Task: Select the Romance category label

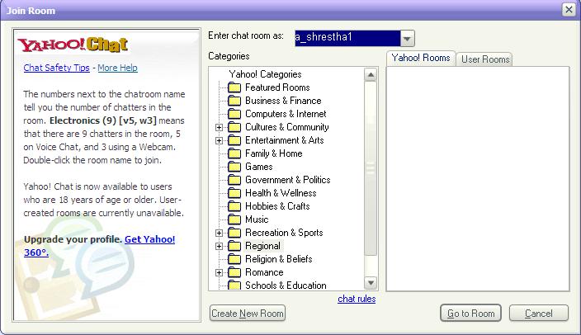Action: click(264, 272)
